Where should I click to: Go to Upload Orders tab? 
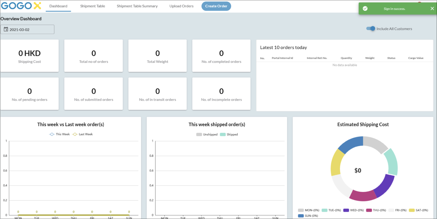[181, 6]
